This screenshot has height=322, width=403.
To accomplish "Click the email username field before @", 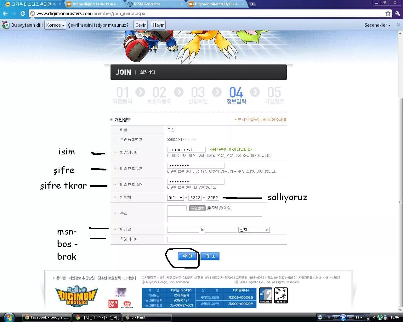I will click(x=183, y=230).
